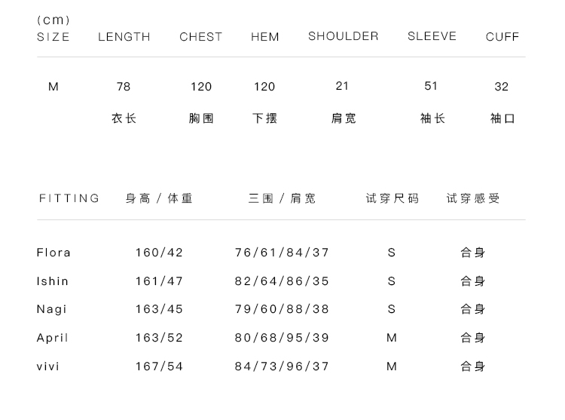Click the HEM column header
Viewport: 565px width, 420px height.
click(265, 37)
